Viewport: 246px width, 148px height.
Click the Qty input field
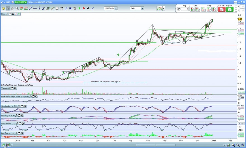(185, 9)
